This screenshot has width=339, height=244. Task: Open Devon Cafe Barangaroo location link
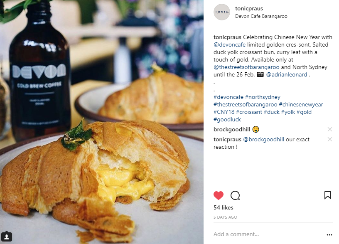tap(261, 16)
